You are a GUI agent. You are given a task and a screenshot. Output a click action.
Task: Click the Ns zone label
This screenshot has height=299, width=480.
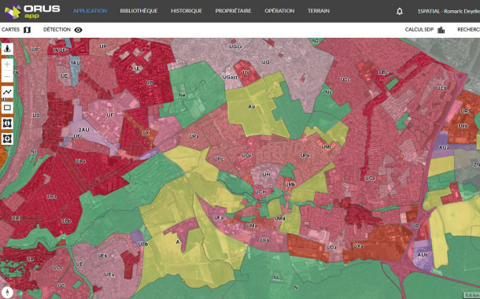coord(328,92)
